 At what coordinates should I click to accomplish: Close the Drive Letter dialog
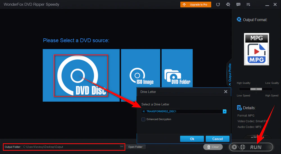(x=226, y=91)
